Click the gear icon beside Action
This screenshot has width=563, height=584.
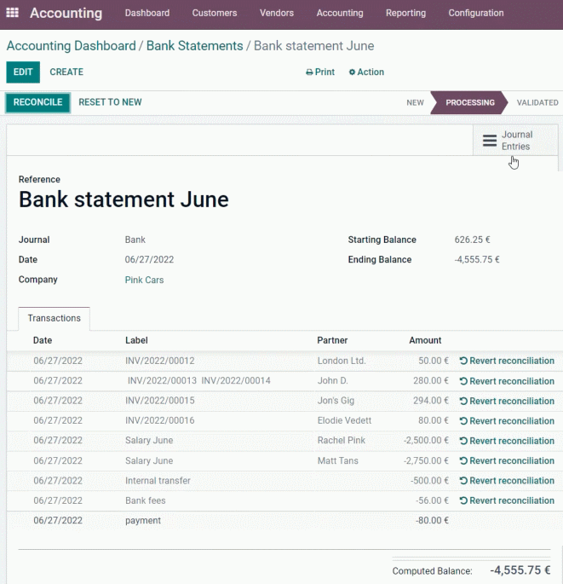tap(352, 72)
